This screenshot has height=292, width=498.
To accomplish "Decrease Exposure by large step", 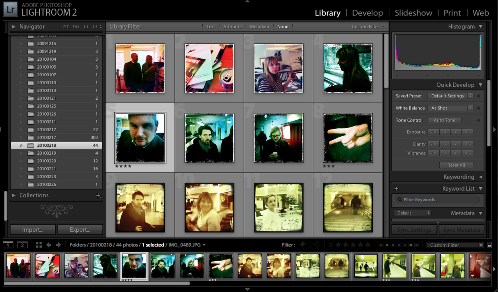I will [x=433, y=132].
